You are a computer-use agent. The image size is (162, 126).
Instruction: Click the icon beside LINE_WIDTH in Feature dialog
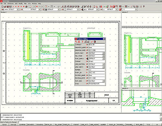[87, 67]
